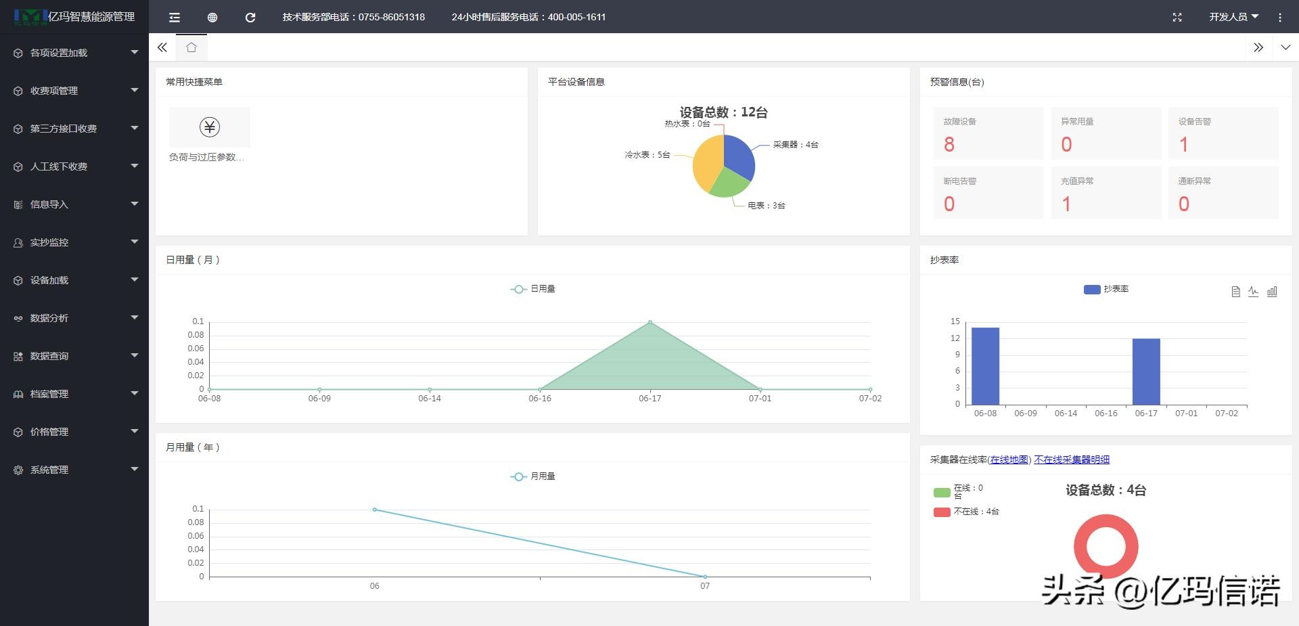
Task: Collapse the sidebar with the menu fold icon
Action: tap(175, 18)
